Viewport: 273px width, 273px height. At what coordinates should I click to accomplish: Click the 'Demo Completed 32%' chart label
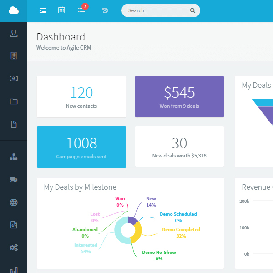181,233
